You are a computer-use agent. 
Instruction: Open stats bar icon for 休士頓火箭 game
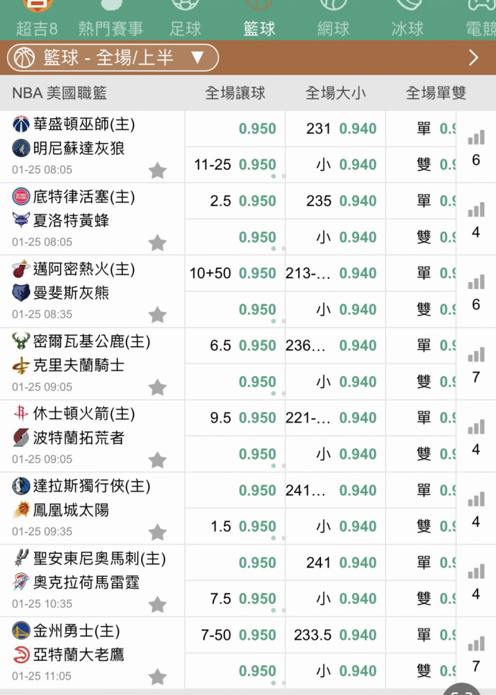(476, 427)
